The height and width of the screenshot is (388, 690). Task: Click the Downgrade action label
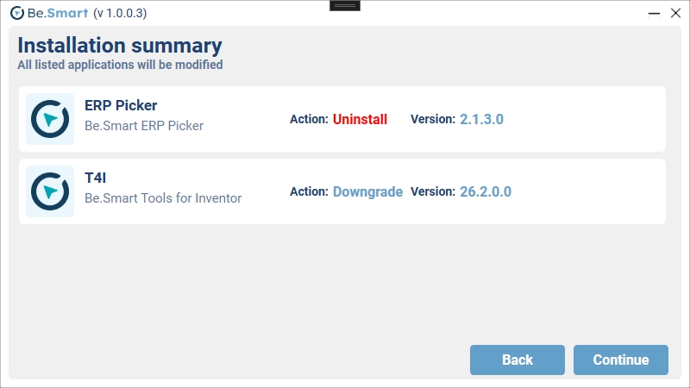[x=367, y=192]
